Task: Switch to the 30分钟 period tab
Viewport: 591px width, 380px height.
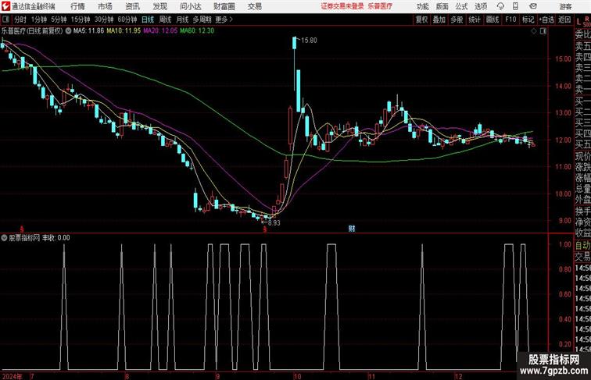Action: click(104, 20)
